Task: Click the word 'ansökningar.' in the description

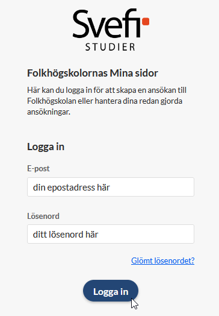Action: (x=49, y=112)
